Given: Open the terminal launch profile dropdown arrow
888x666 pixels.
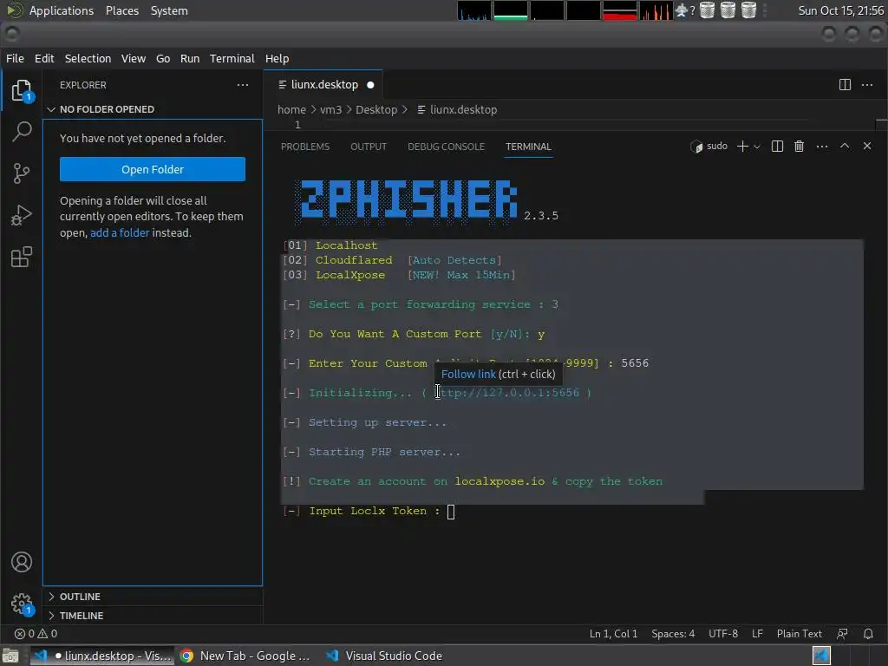Looking at the screenshot, I should (x=756, y=147).
